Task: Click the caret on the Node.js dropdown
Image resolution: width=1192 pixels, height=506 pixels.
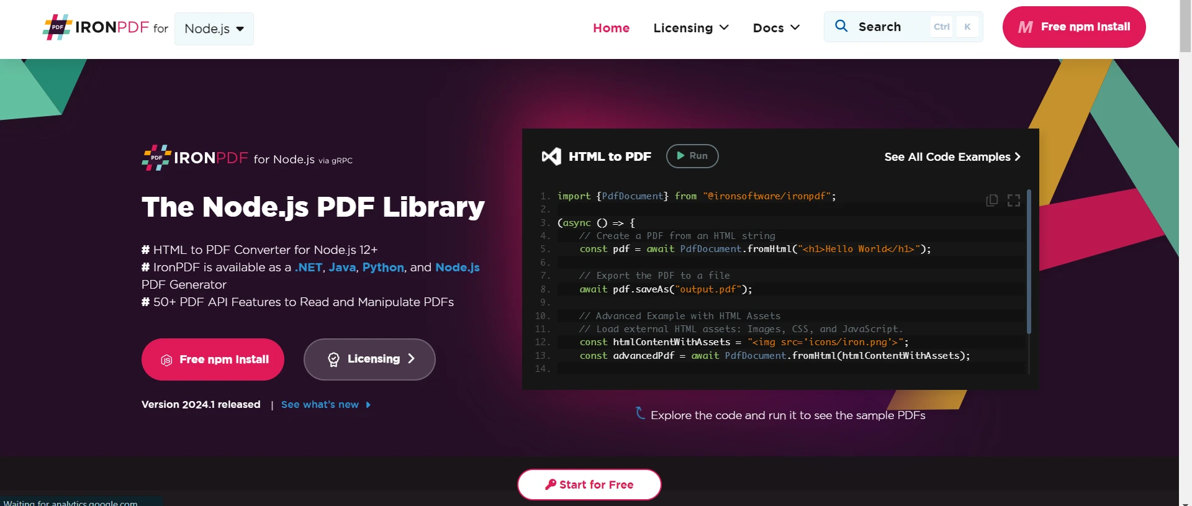Action: pyautogui.click(x=240, y=29)
